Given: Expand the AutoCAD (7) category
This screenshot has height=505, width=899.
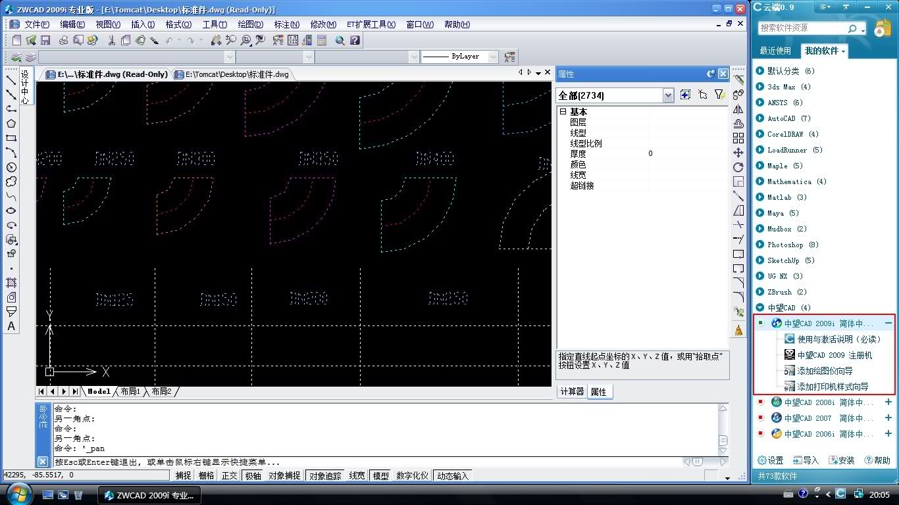Looking at the screenshot, I should [x=760, y=118].
